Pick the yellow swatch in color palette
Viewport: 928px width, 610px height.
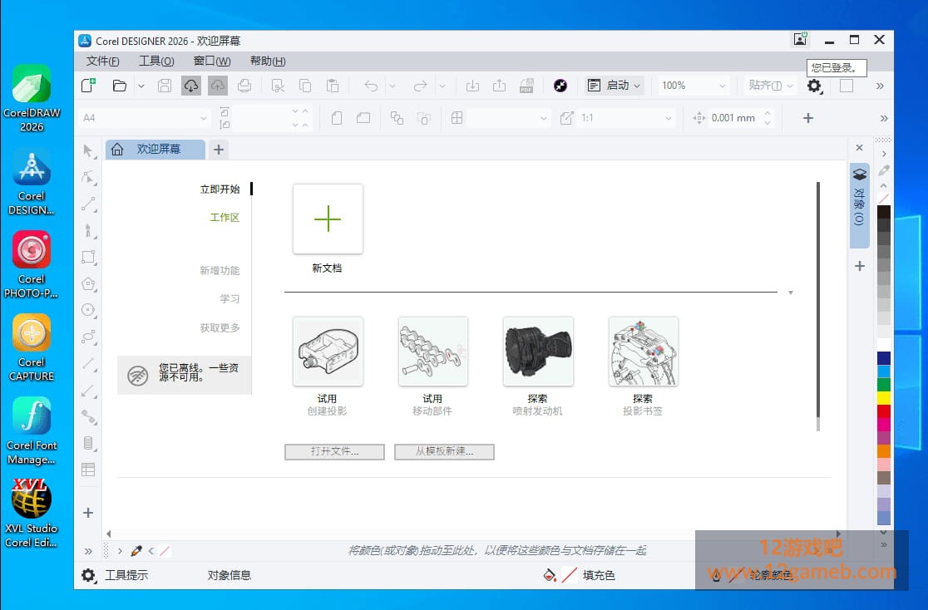tap(884, 397)
